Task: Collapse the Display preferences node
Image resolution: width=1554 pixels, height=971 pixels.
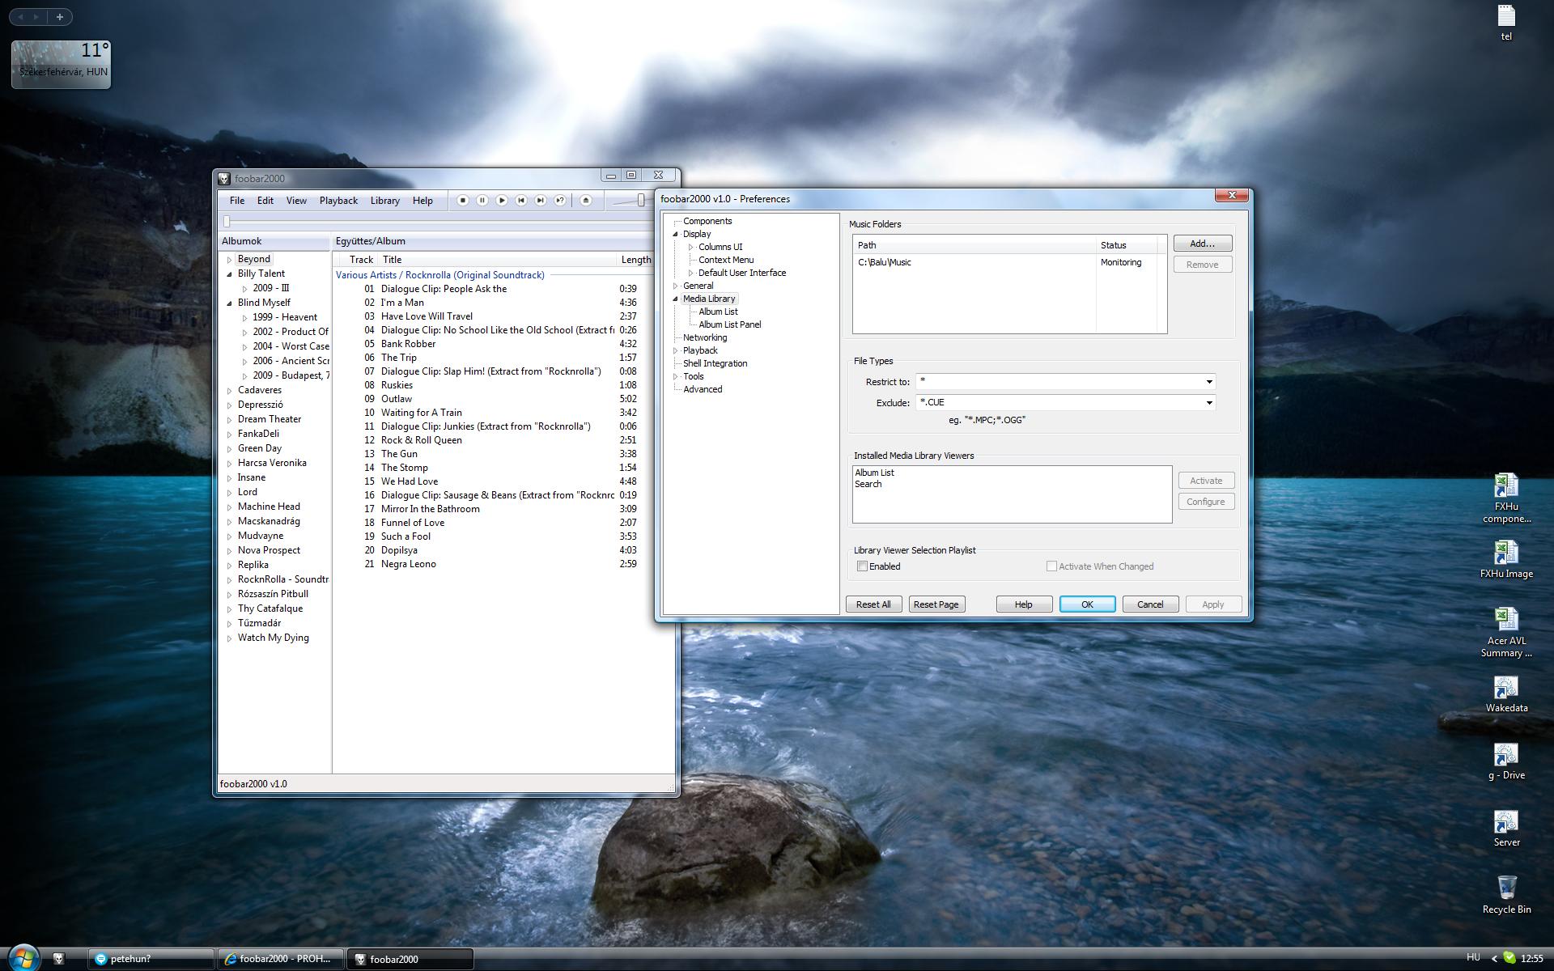Action: click(676, 234)
